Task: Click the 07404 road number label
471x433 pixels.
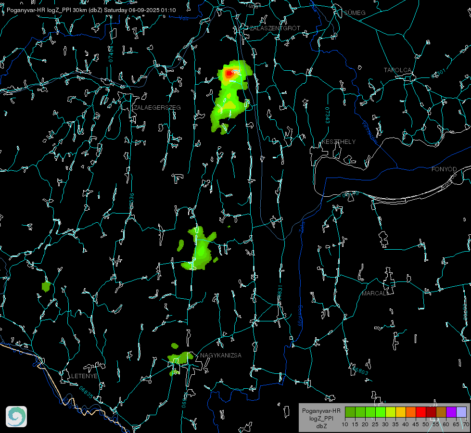Action: tap(111, 54)
